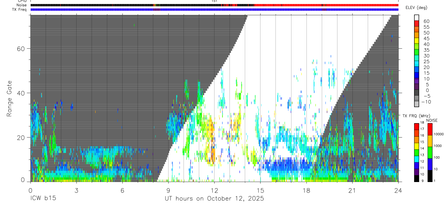The height and width of the screenshot is (206, 448).
Task: Click the "12" tick on the UT hours axis
Action: point(214,190)
